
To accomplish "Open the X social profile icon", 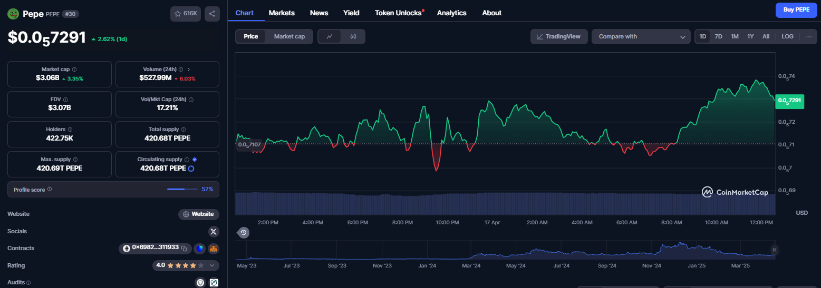I will point(214,231).
